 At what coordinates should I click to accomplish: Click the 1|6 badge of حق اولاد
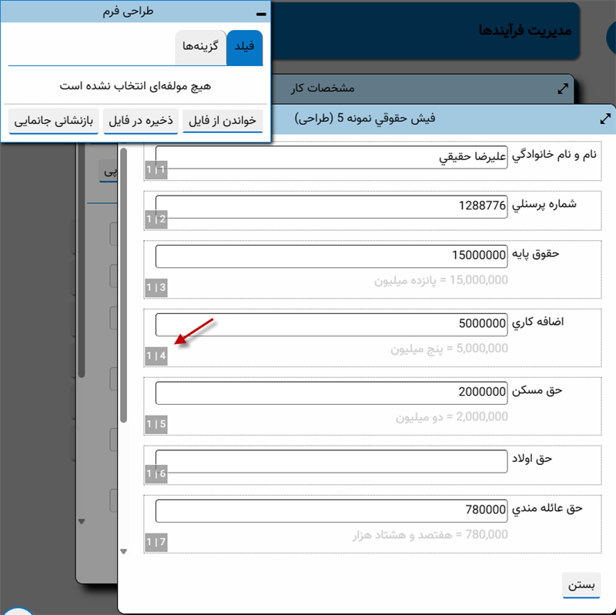[156, 474]
